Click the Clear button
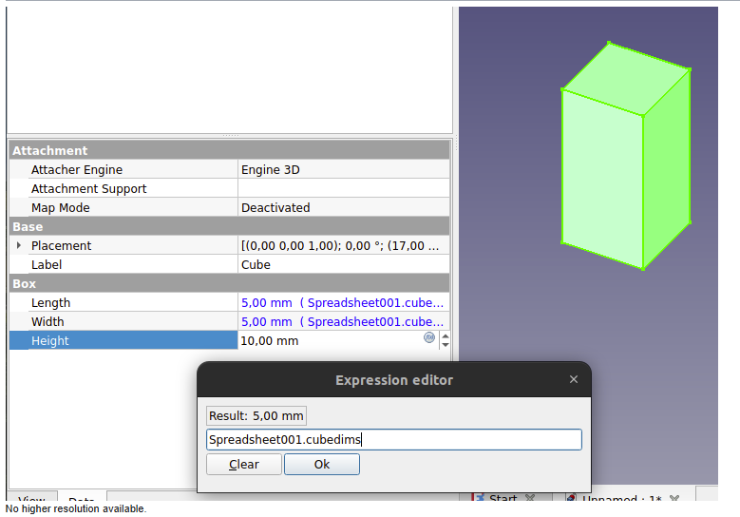Image resolution: width=740 pixels, height=517 pixels. pyautogui.click(x=244, y=465)
